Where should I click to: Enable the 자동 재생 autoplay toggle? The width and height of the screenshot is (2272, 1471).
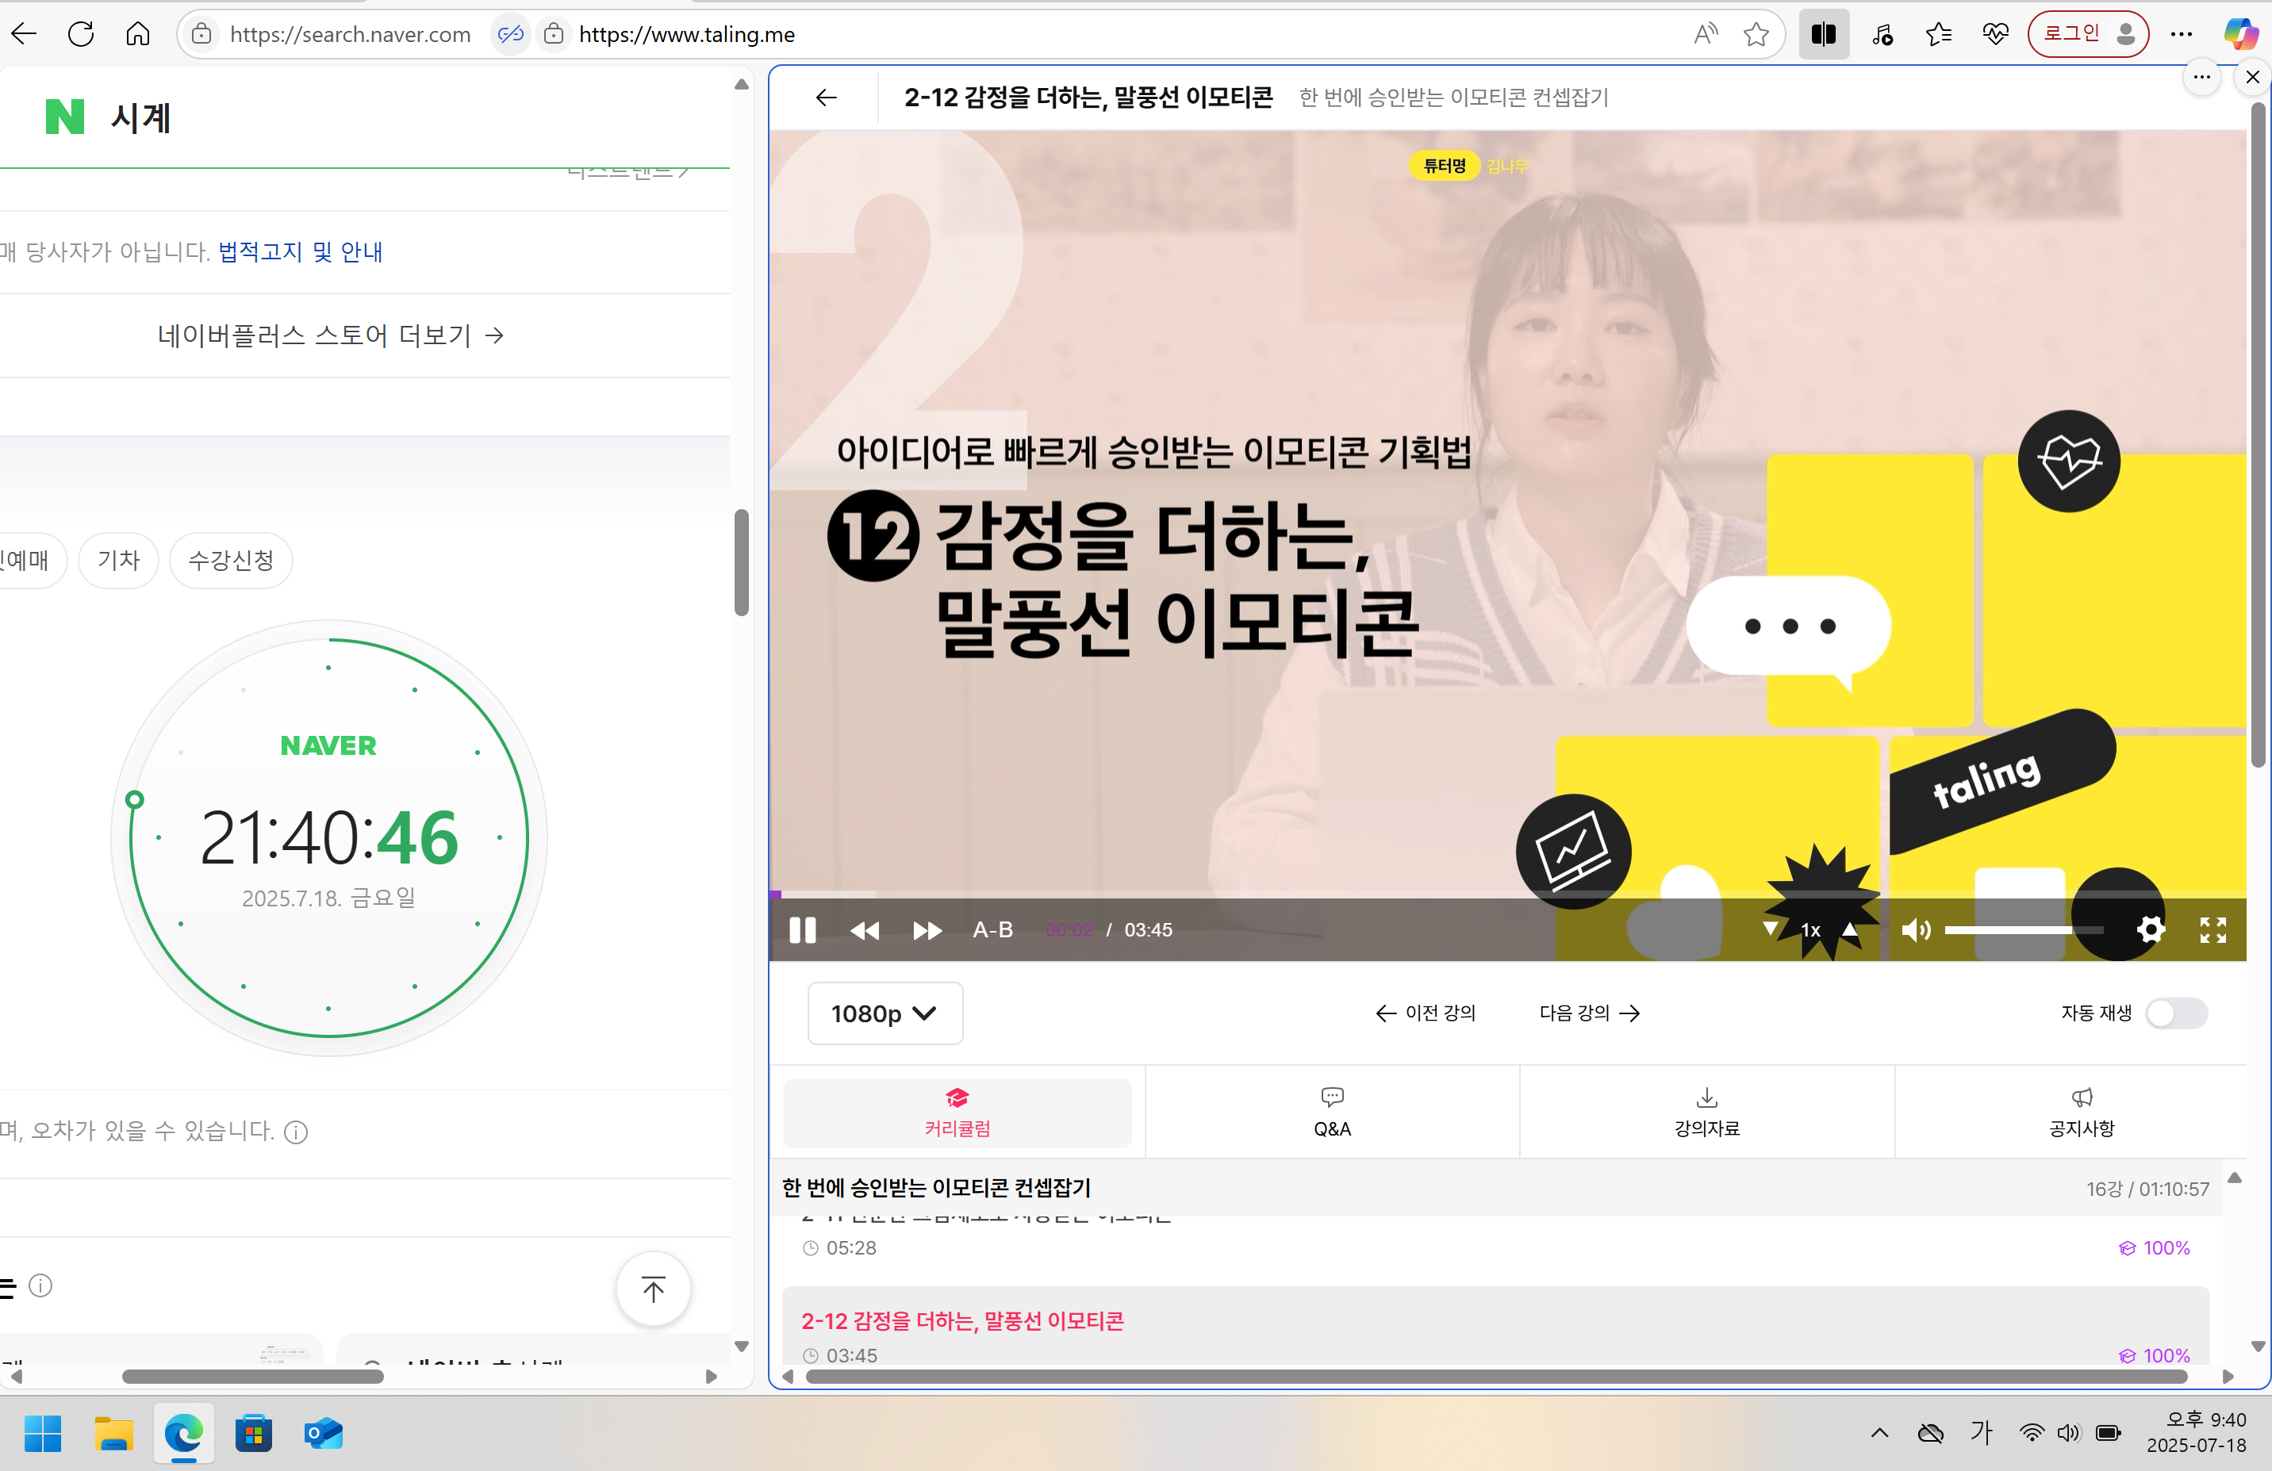point(2177,1014)
